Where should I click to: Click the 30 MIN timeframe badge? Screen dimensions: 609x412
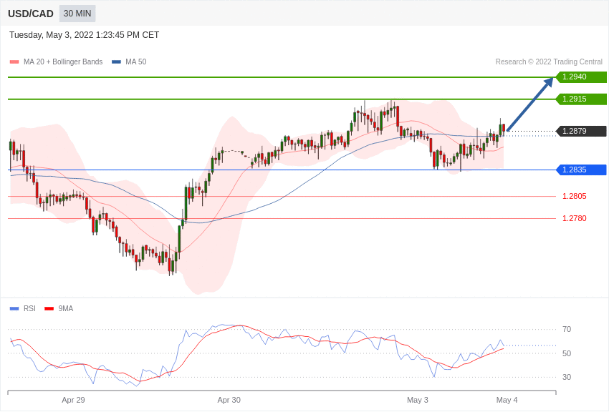pyautogui.click(x=77, y=14)
